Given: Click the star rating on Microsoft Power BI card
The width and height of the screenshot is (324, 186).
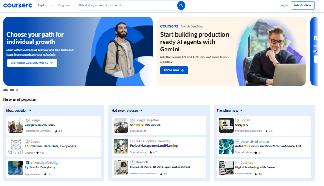Looking at the screenshot, I should 163,174.
